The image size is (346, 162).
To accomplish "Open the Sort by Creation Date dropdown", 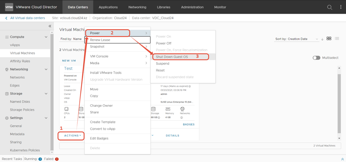I will (x=297, y=39).
